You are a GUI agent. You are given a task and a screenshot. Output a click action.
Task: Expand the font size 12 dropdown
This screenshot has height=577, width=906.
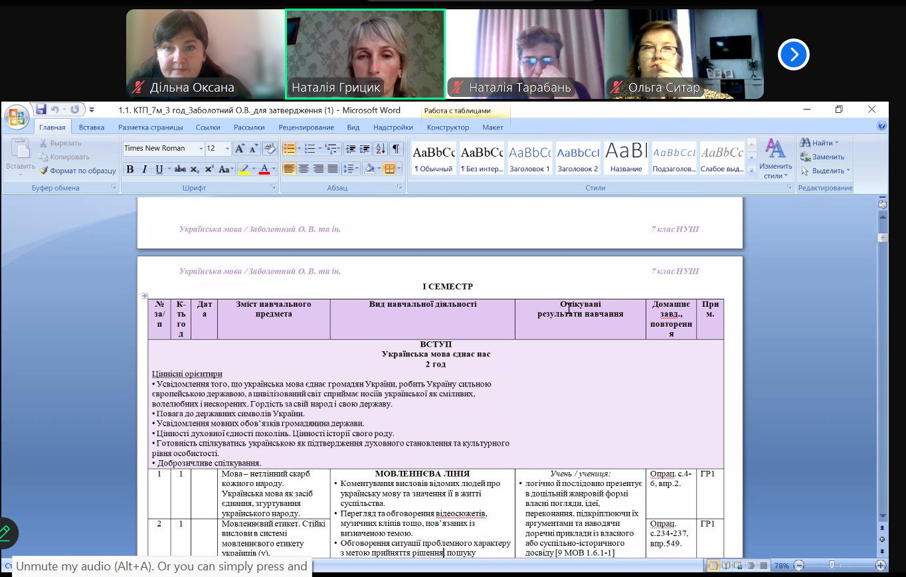tap(227, 149)
